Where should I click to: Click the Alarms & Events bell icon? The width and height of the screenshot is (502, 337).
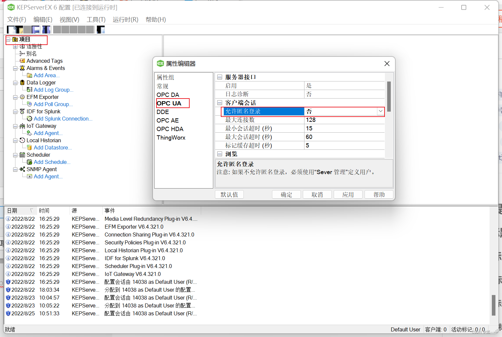click(x=22, y=68)
